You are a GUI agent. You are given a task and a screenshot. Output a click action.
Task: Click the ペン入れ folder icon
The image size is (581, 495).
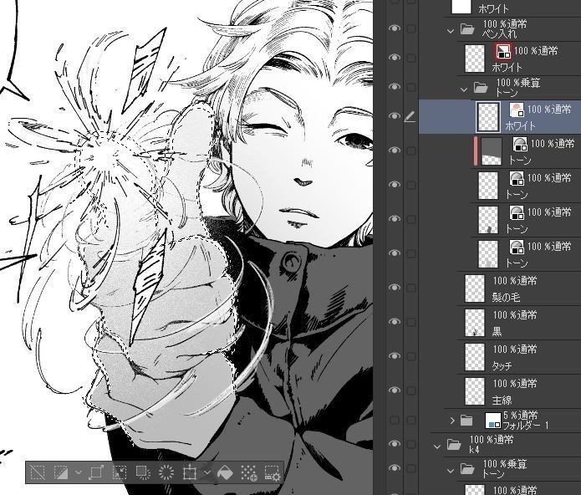467,28
